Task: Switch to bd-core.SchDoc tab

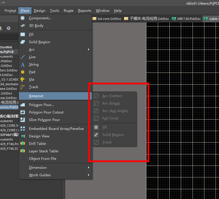Action: tap(107, 19)
